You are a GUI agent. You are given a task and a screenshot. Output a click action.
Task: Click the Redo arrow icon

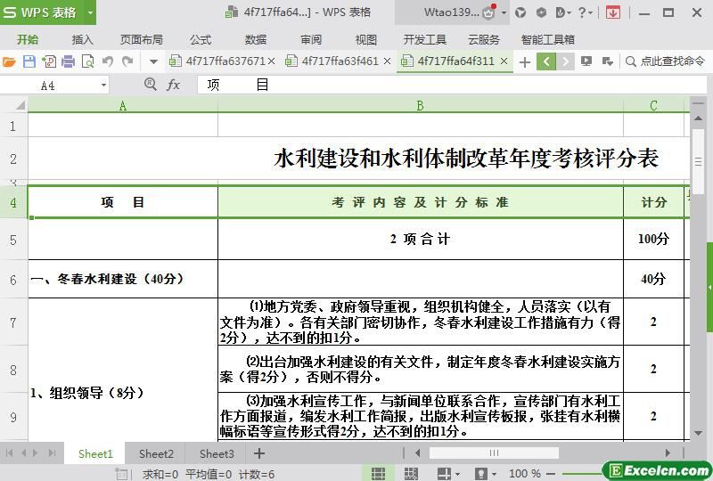pyautogui.click(x=127, y=61)
